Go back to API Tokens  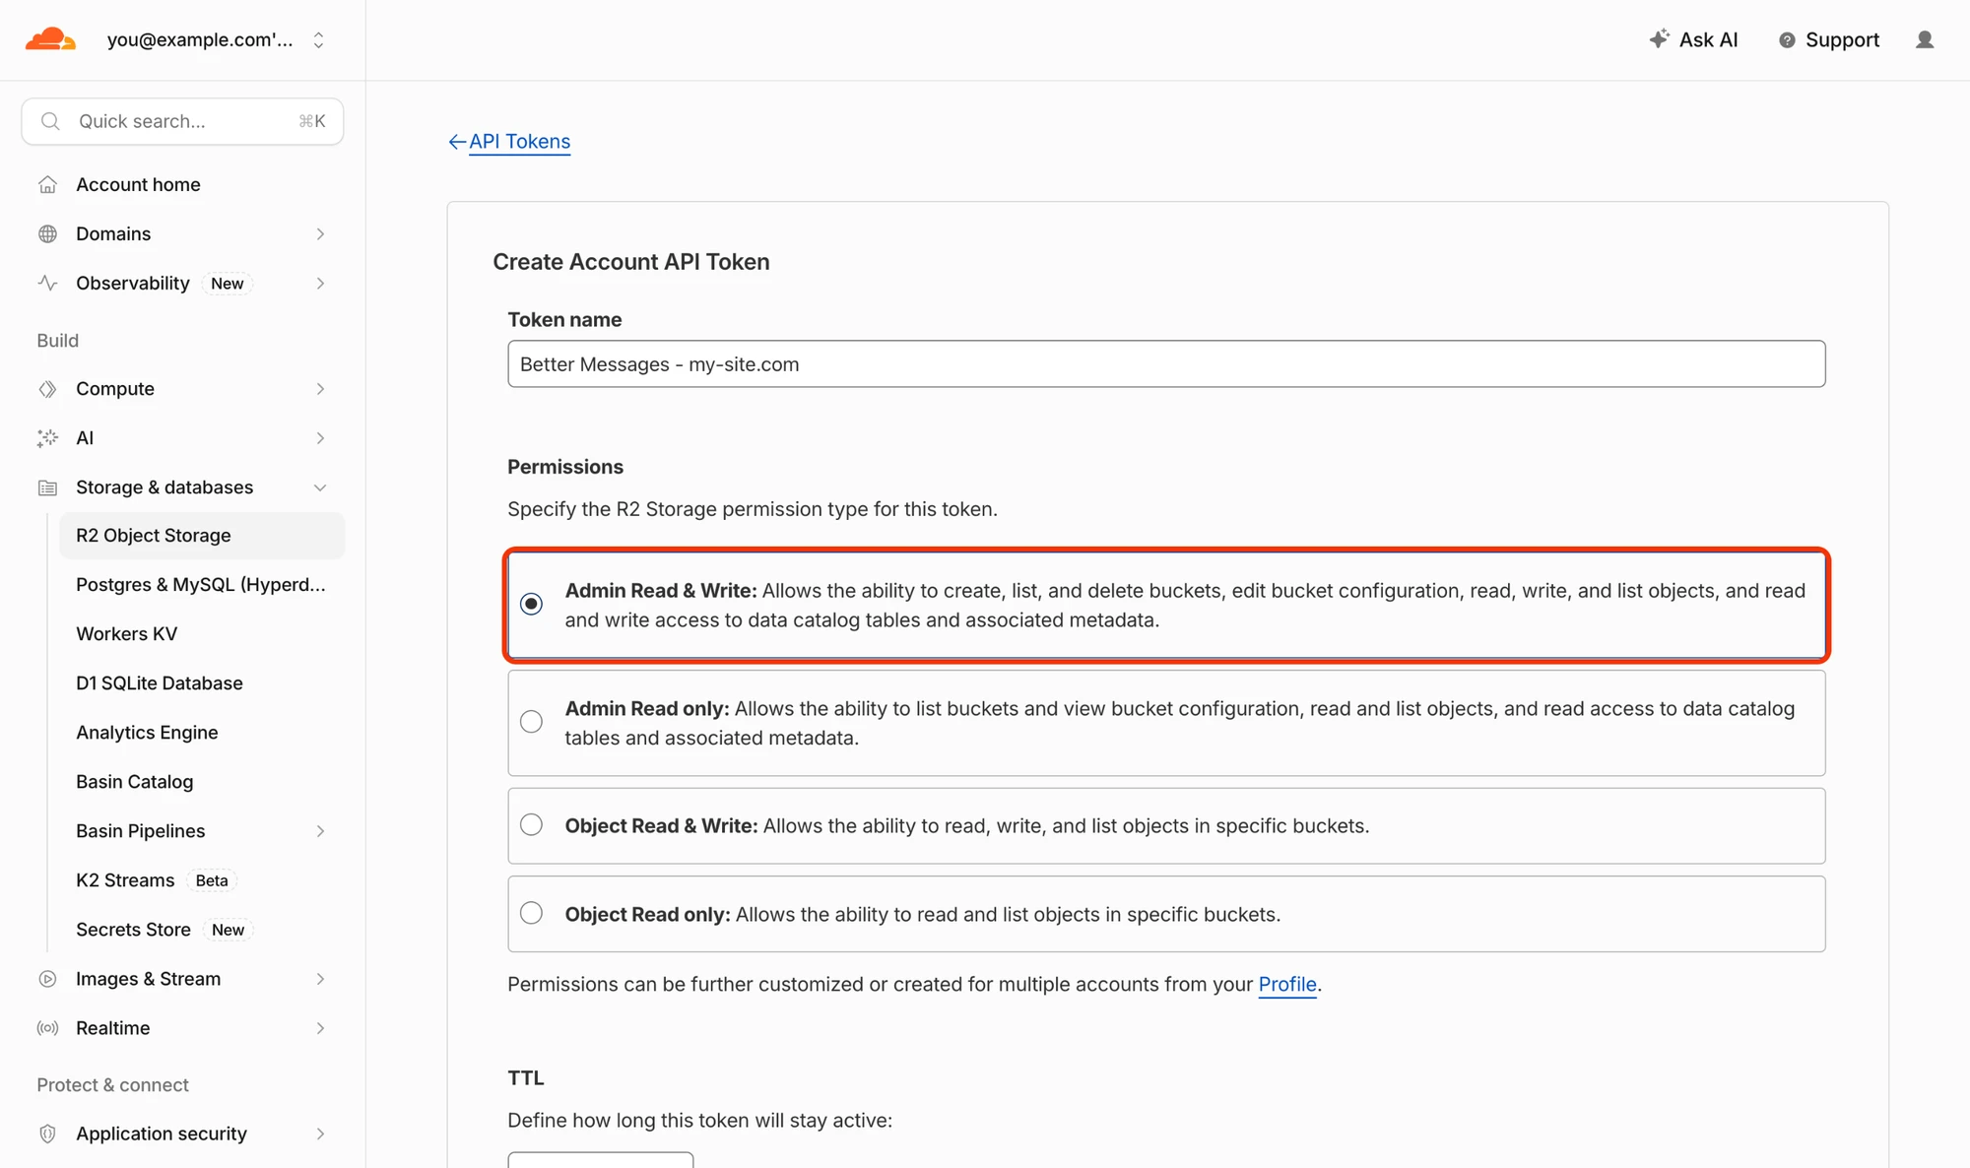coord(519,142)
